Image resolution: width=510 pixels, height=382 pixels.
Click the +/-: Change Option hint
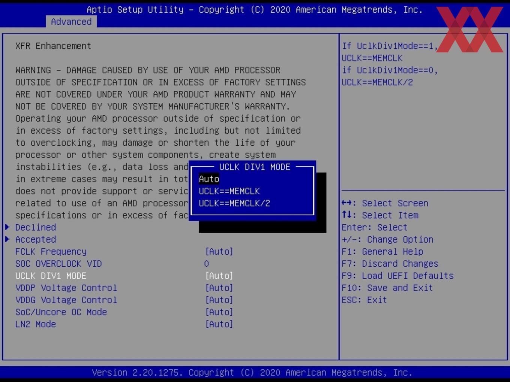coord(387,239)
